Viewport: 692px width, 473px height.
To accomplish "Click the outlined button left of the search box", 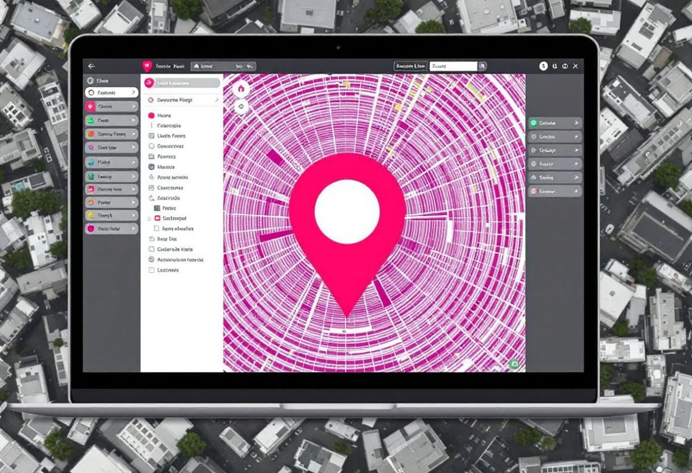I will 411,66.
